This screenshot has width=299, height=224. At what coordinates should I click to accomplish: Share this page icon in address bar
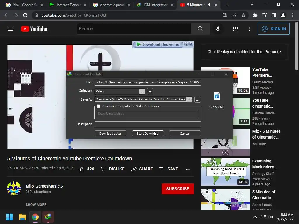pos(234,15)
